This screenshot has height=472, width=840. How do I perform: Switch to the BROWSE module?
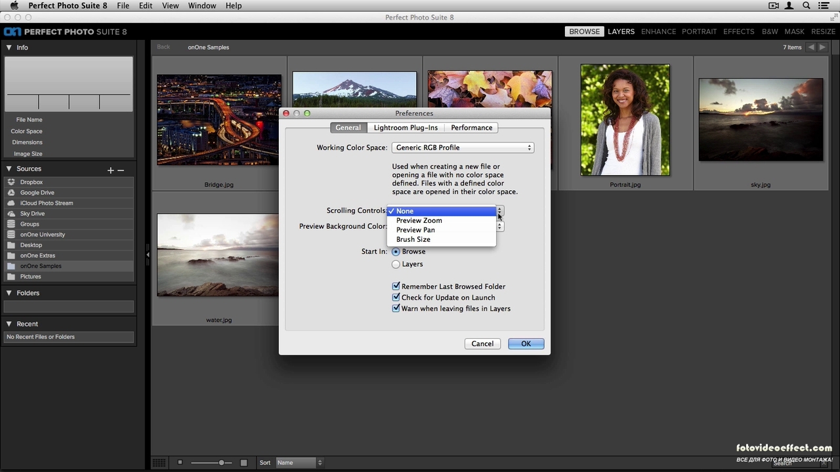point(584,31)
